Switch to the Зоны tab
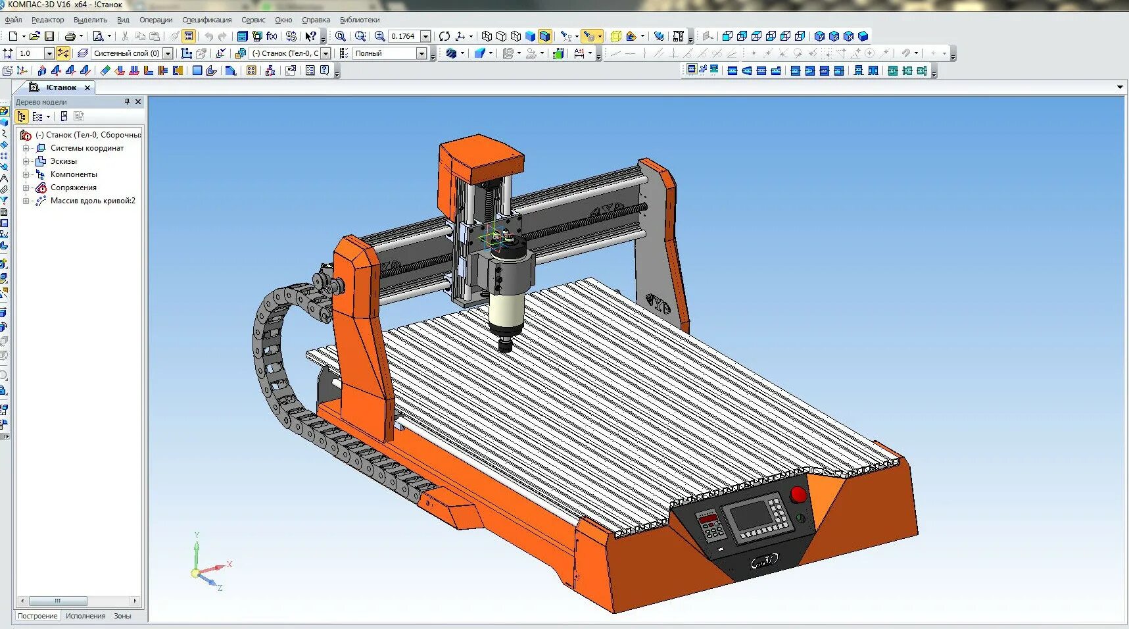This screenshot has height=629, width=1129. (122, 616)
